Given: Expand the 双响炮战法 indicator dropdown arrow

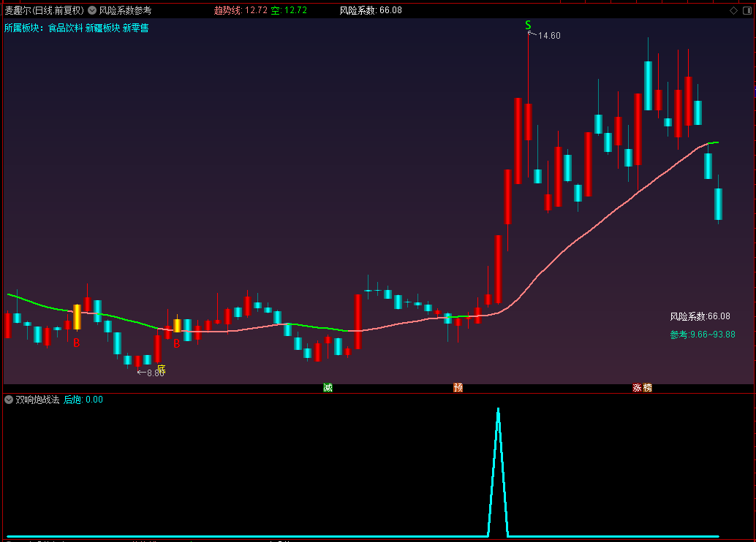Looking at the screenshot, I should coord(9,400).
